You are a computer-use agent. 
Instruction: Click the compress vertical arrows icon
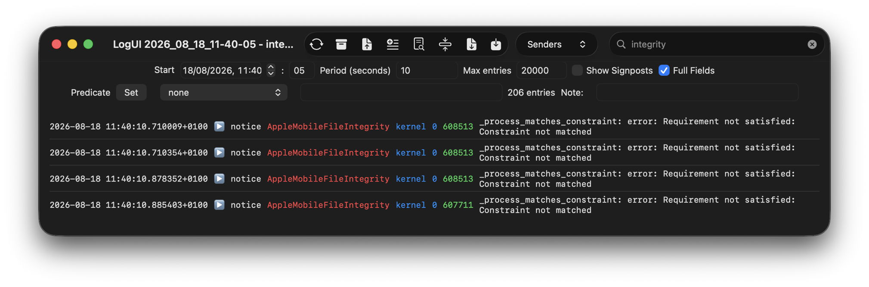(445, 44)
